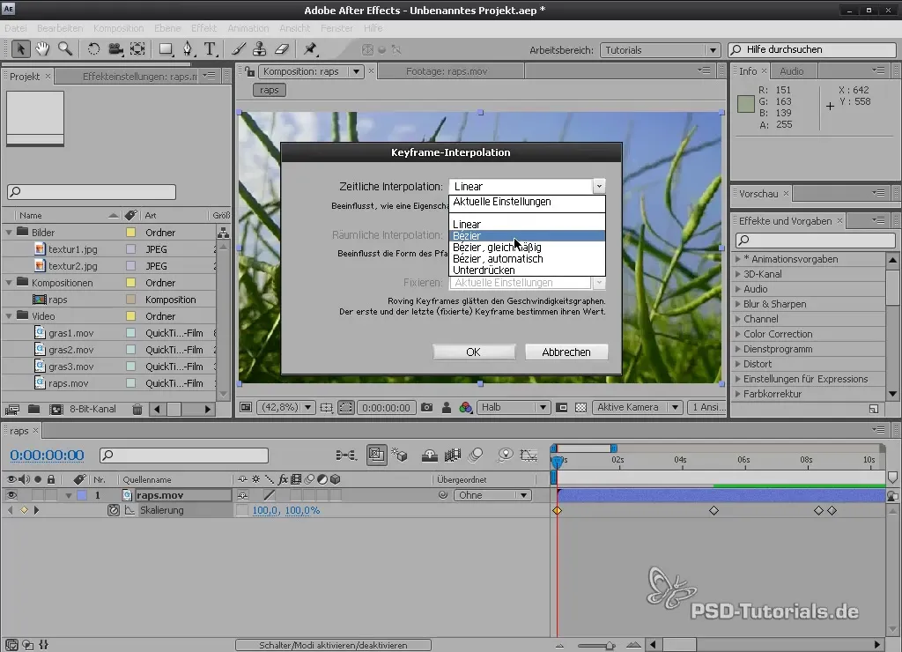Screen dimensions: 902x652
Task: Open the Halb resolution dropdown
Action: (514, 407)
